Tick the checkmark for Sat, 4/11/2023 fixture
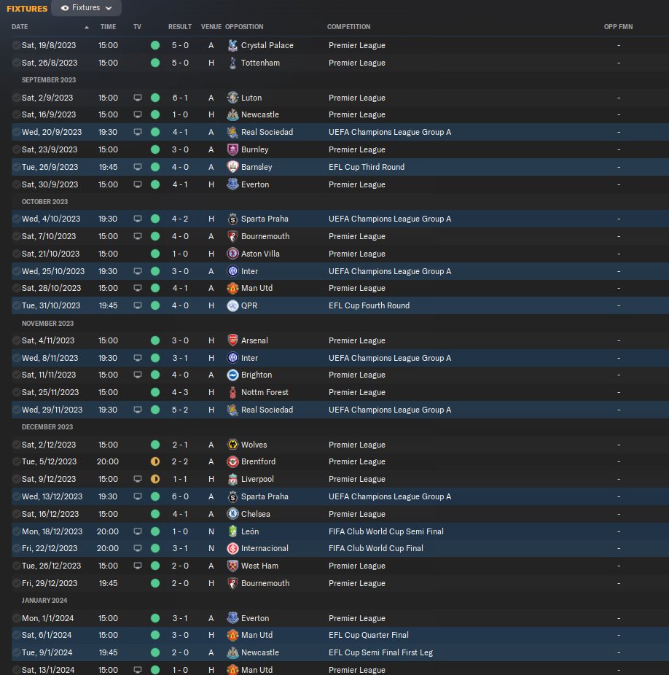The width and height of the screenshot is (669, 675). coord(16,340)
